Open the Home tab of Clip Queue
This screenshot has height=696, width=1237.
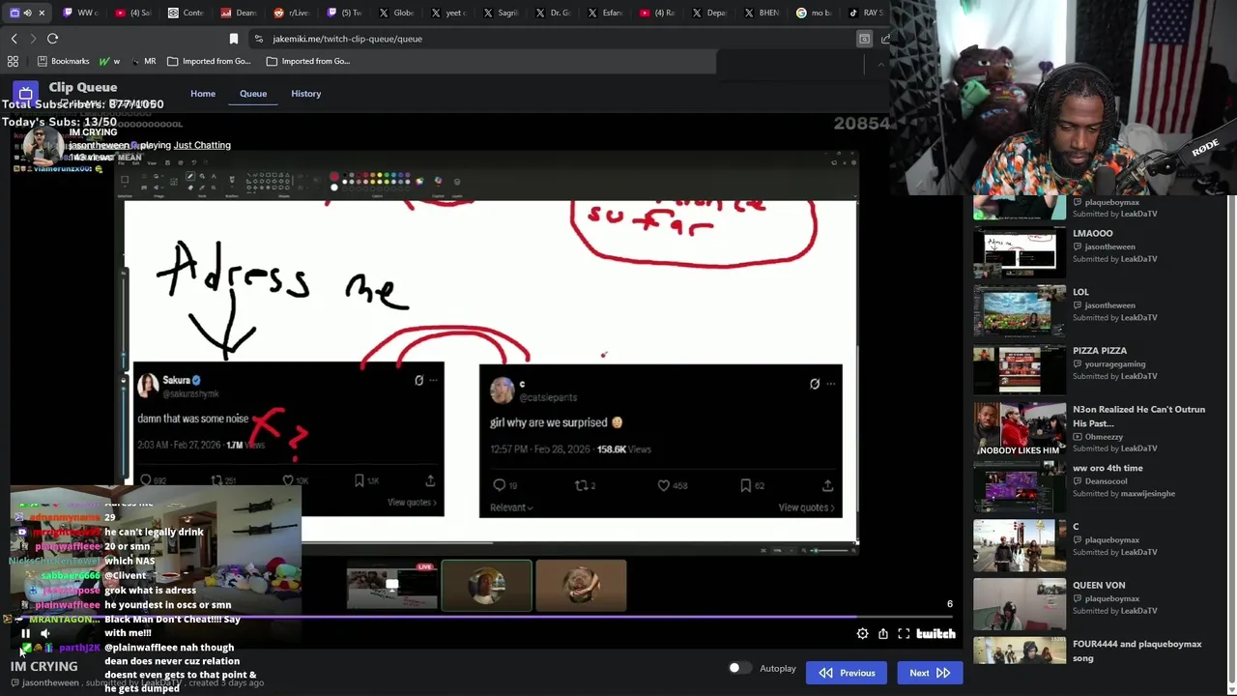pos(203,94)
